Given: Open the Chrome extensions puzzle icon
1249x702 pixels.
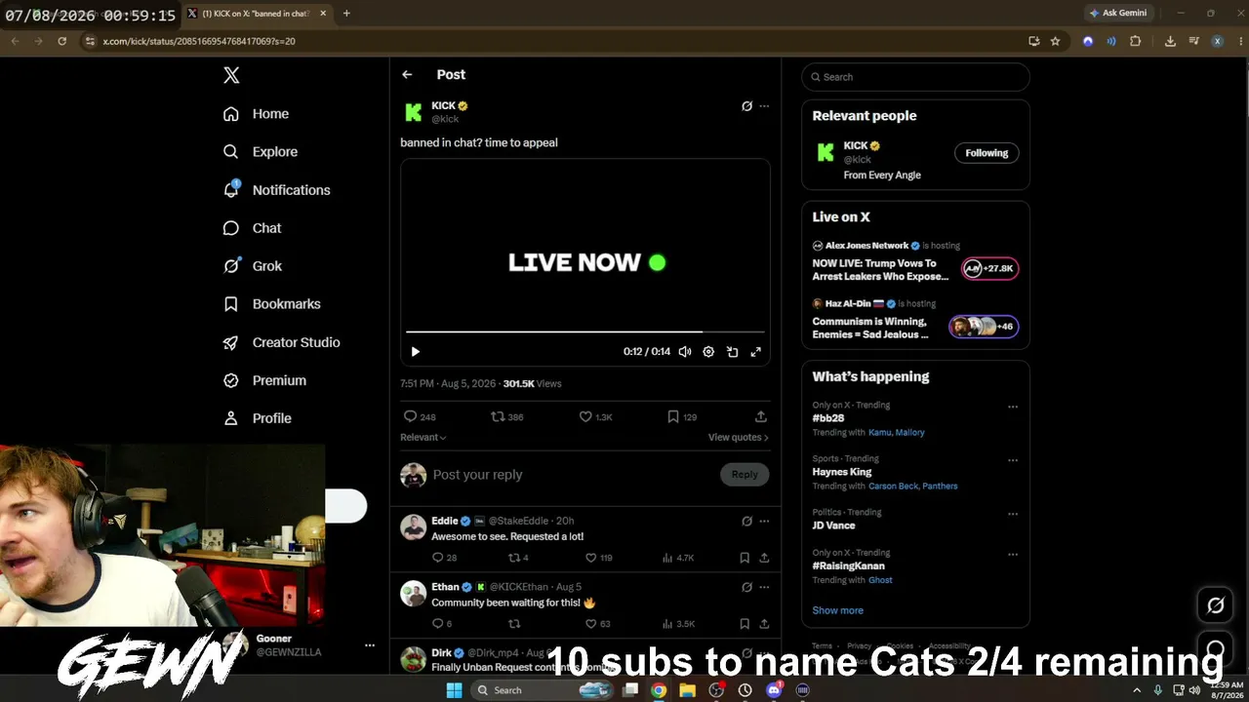Looking at the screenshot, I should 1135,41.
